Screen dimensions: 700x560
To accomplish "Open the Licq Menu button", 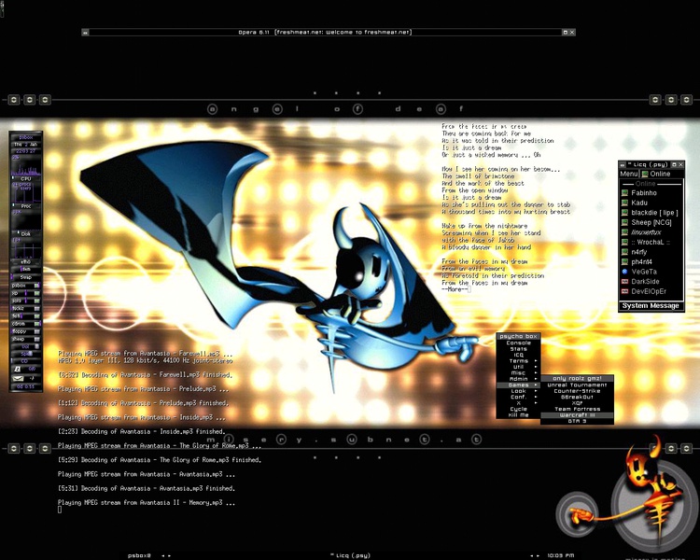I will (629, 174).
